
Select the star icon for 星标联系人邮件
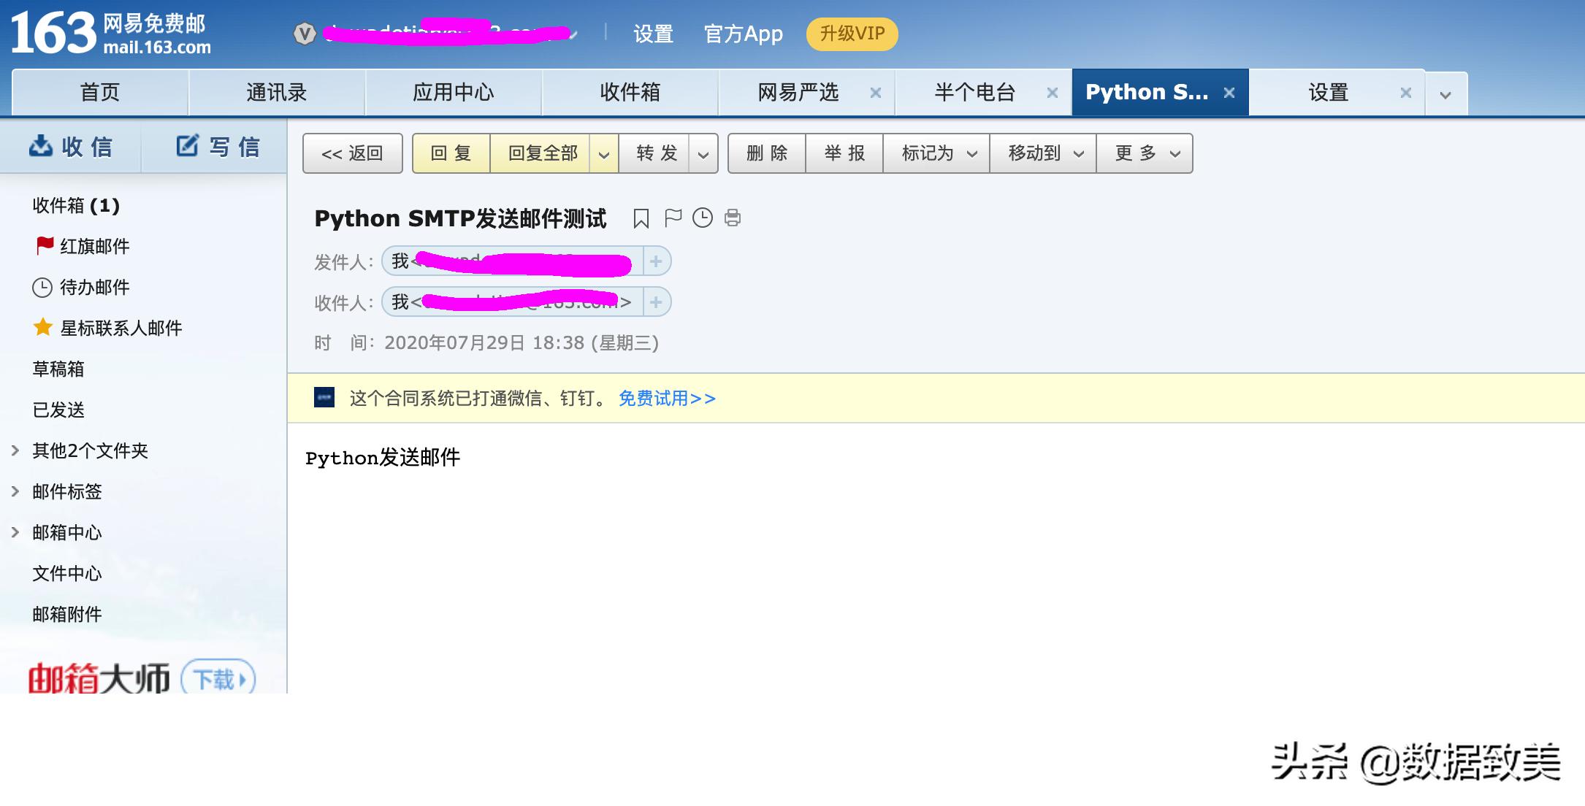tap(44, 328)
